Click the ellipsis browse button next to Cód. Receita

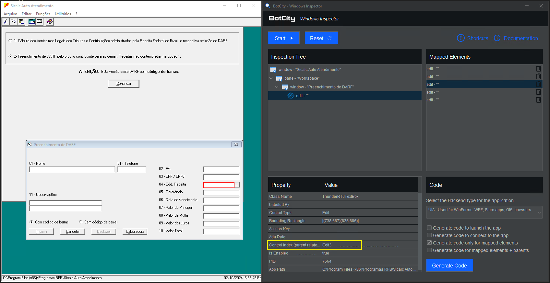click(x=237, y=185)
